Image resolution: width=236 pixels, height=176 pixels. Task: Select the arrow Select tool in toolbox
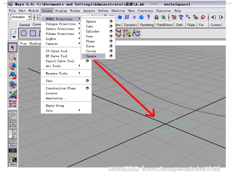tap(13, 48)
